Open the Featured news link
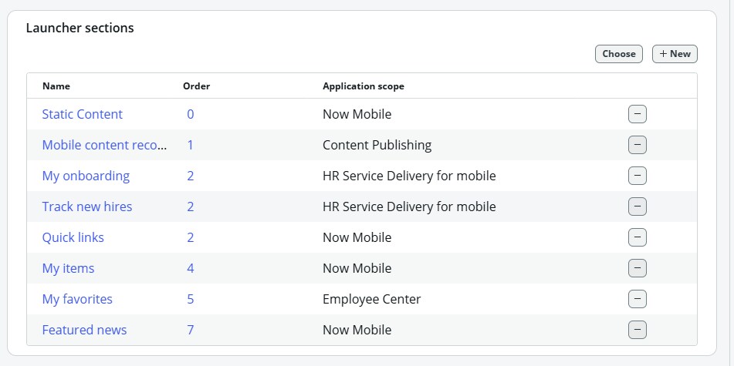The width and height of the screenshot is (734, 366). pyautogui.click(x=84, y=330)
